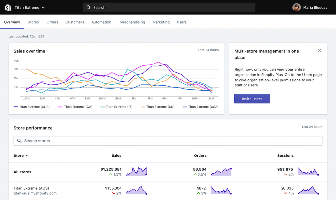Screen dimensions: 336x200
Task: Click the Shopify bag logo
Action: point(8,7)
